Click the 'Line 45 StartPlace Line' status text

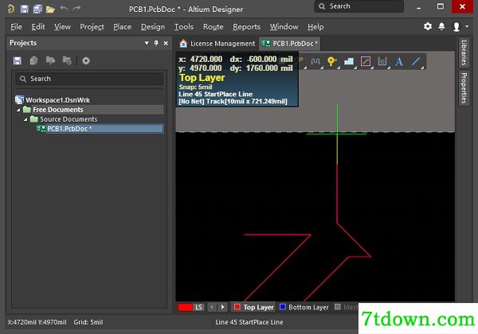(x=249, y=322)
